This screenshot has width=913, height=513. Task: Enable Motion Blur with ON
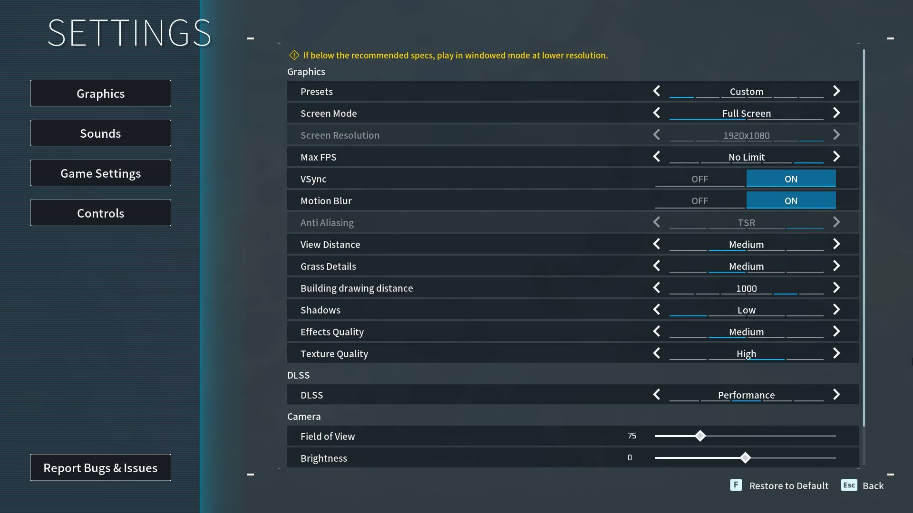[791, 200]
